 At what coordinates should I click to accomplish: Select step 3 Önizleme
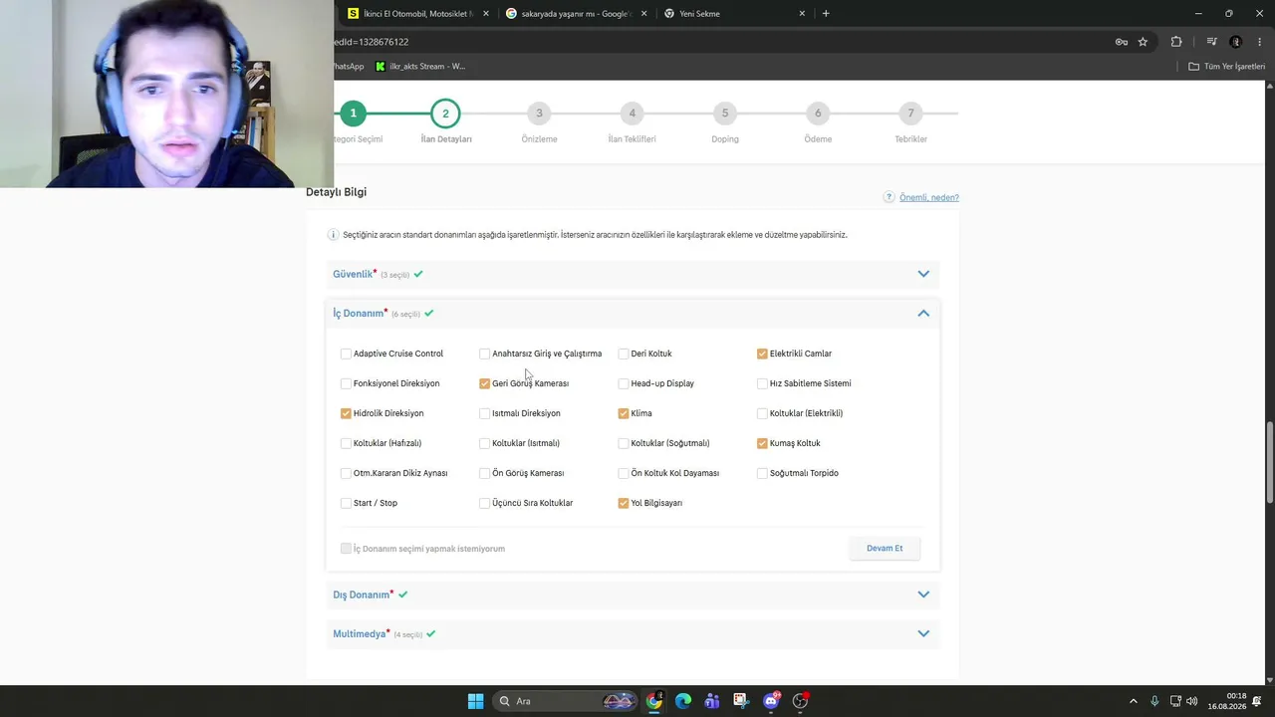[x=539, y=114]
